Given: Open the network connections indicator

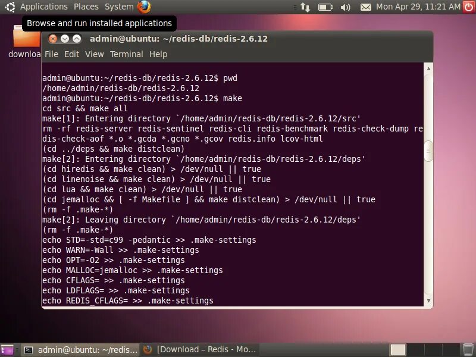Looking at the screenshot, I should [305, 7].
